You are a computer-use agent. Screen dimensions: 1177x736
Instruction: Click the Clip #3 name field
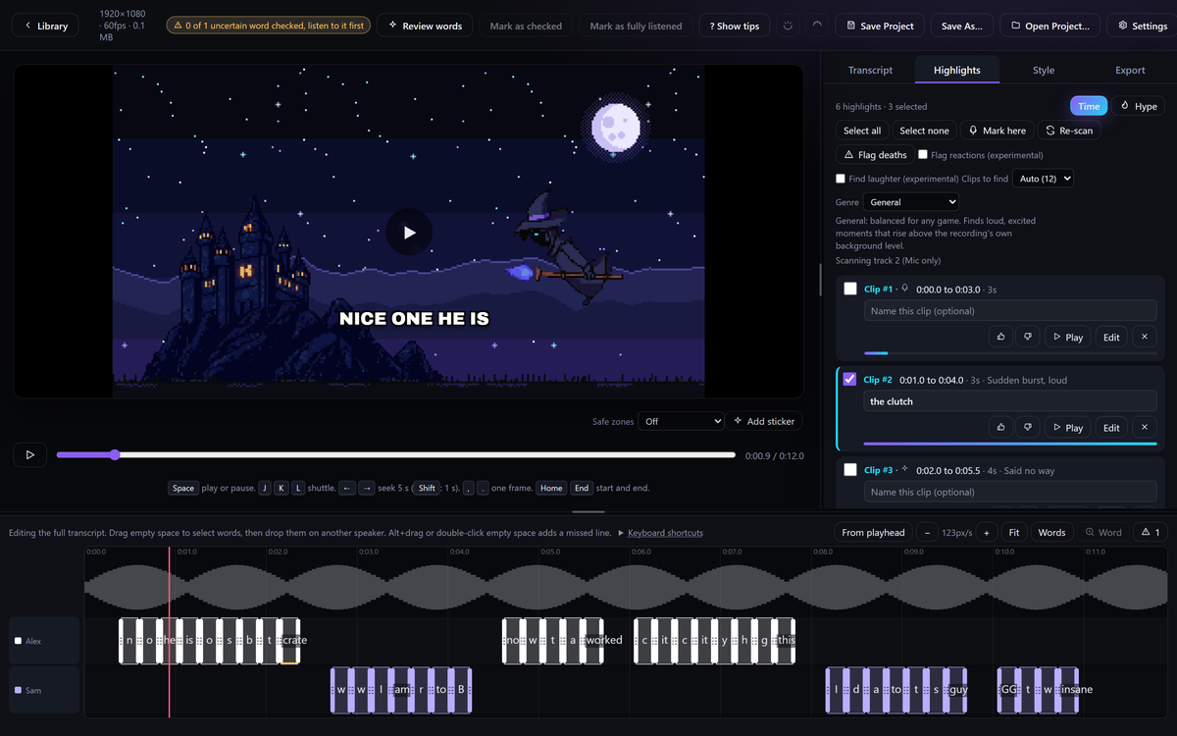pyautogui.click(x=1010, y=492)
